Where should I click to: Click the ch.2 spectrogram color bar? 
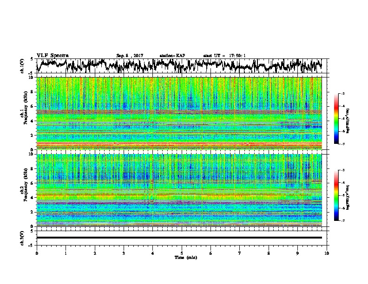[336, 195]
